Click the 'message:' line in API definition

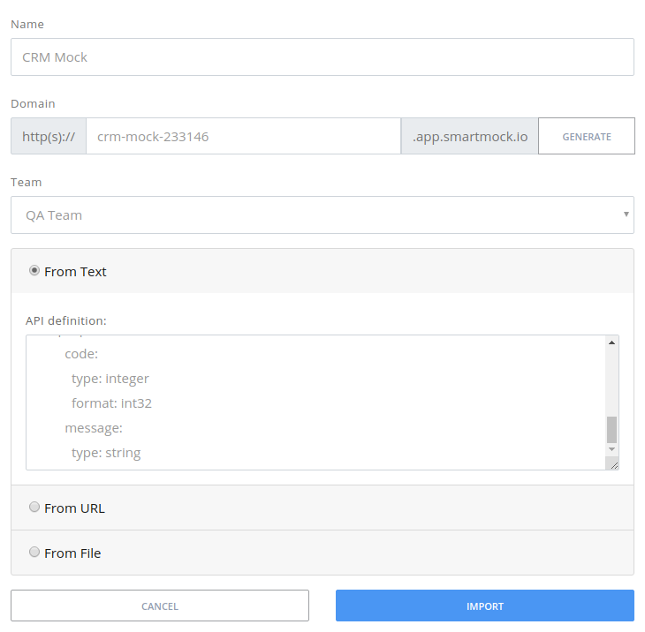pyautogui.click(x=94, y=428)
